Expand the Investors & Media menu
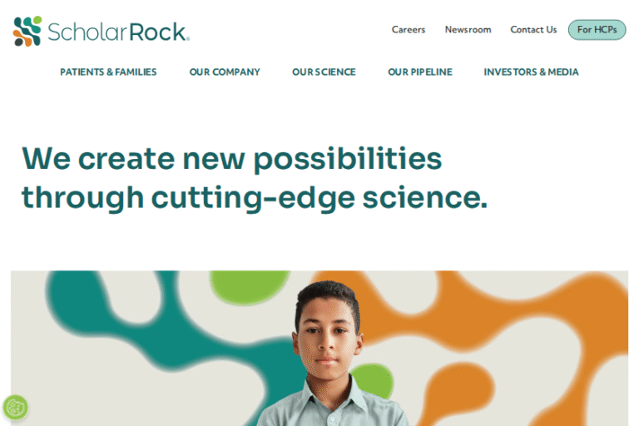639x426 pixels. [531, 72]
